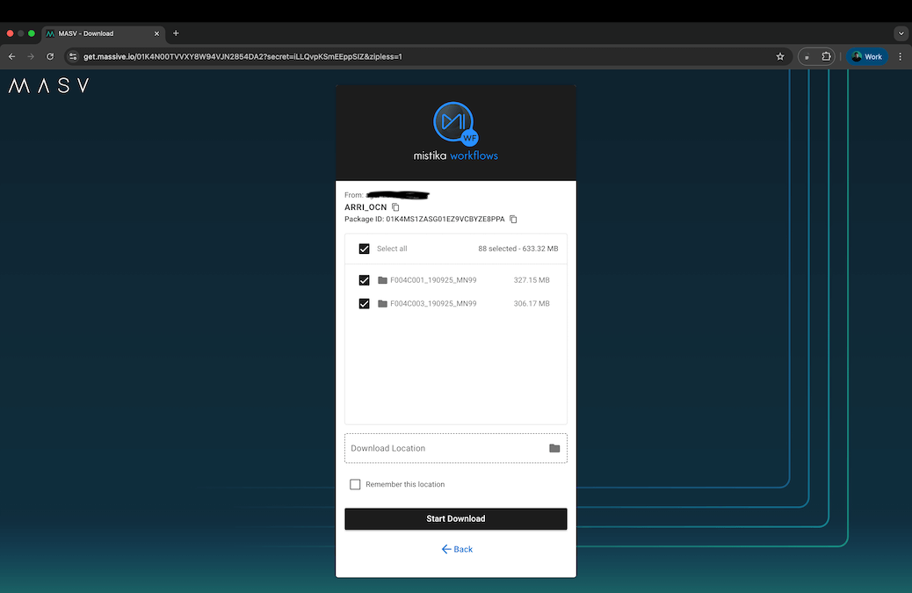Open the Chrome three-dot menu
Screen dimensions: 912x593
[899, 55]
